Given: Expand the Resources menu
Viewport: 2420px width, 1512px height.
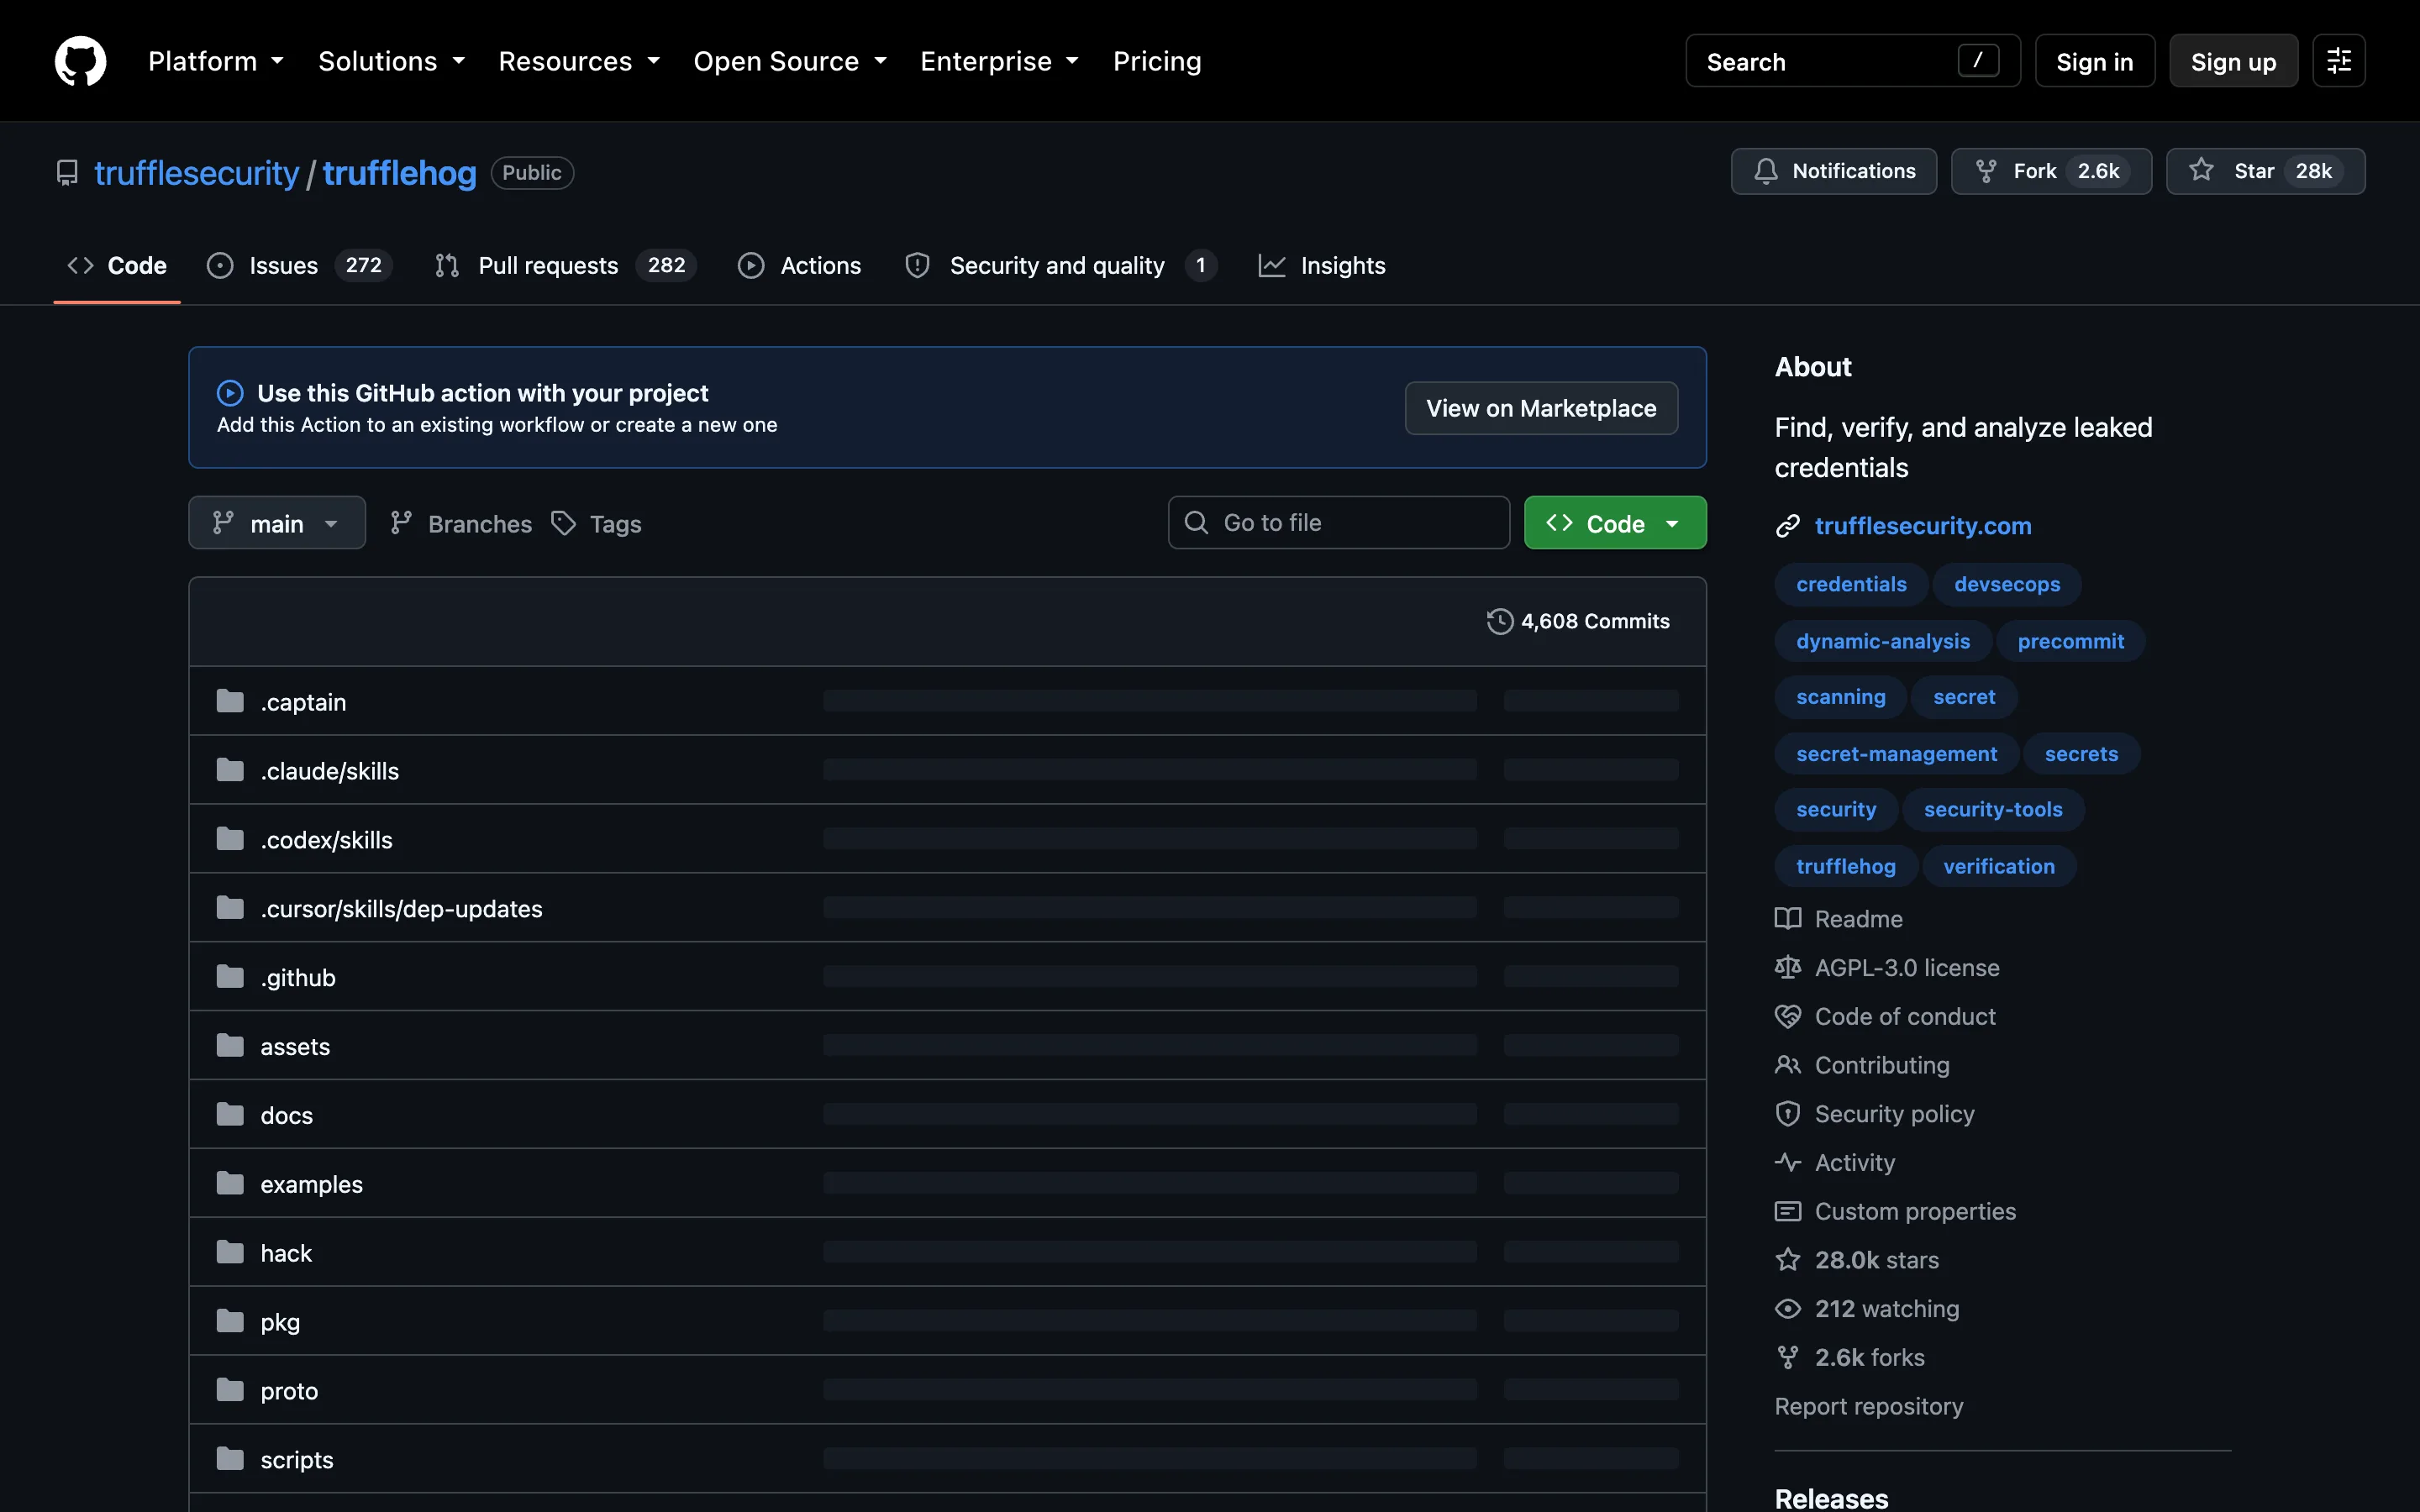Looking at the screenshot, I should click(579, 61).
